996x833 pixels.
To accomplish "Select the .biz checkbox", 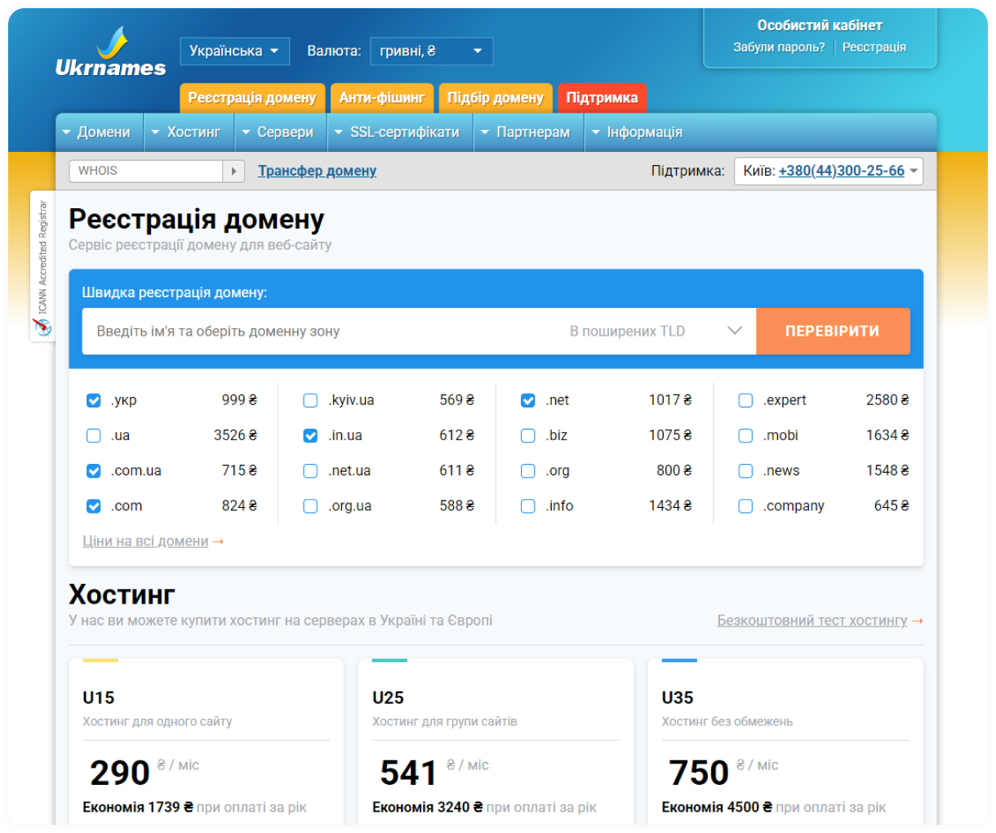I will click(528, 435).
